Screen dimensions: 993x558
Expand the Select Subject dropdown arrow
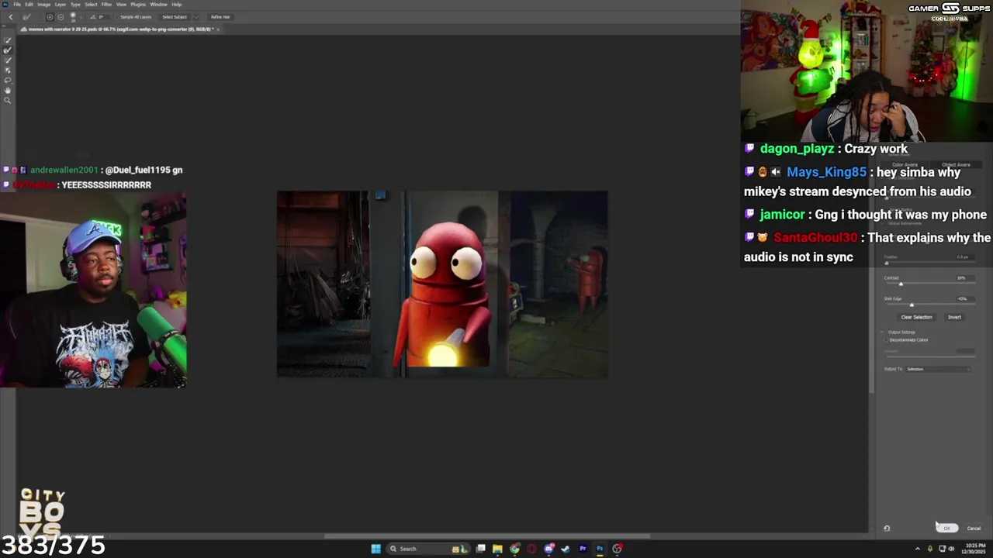196,17
